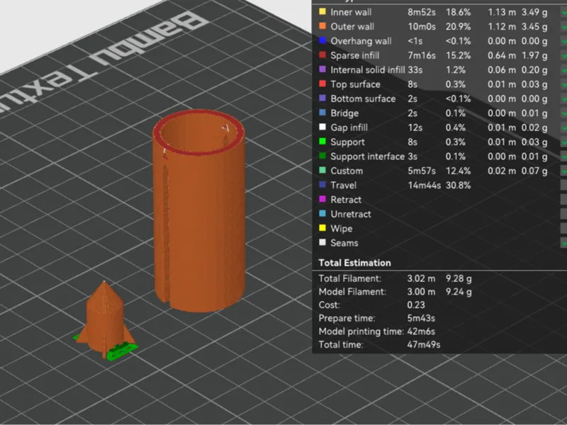Click the Model printing time 42m6s
Image resolution: width=567 pixels, height=425 pixels.
(421, 331)
